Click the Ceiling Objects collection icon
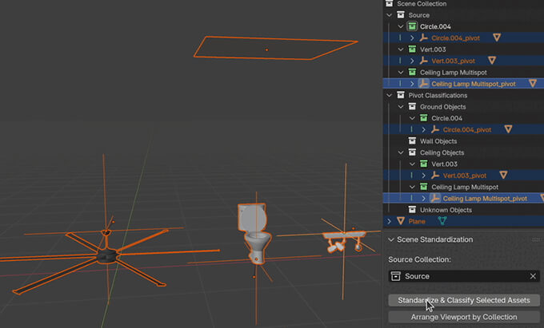Viewport: 544px width, 328px height. pyautogui.click(x=413, y=152)
